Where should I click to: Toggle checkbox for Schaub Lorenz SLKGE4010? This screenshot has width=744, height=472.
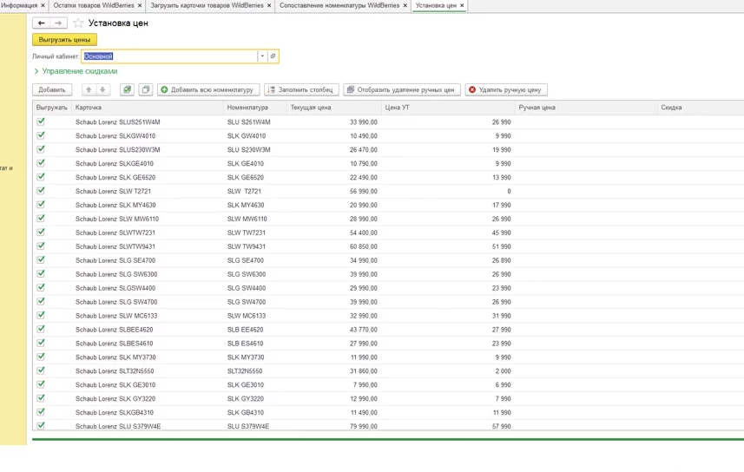41,163
